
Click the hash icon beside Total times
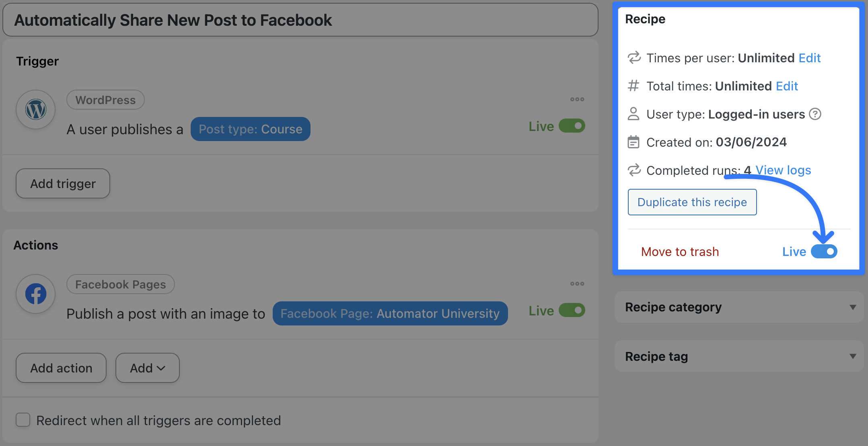click(634, 86)
